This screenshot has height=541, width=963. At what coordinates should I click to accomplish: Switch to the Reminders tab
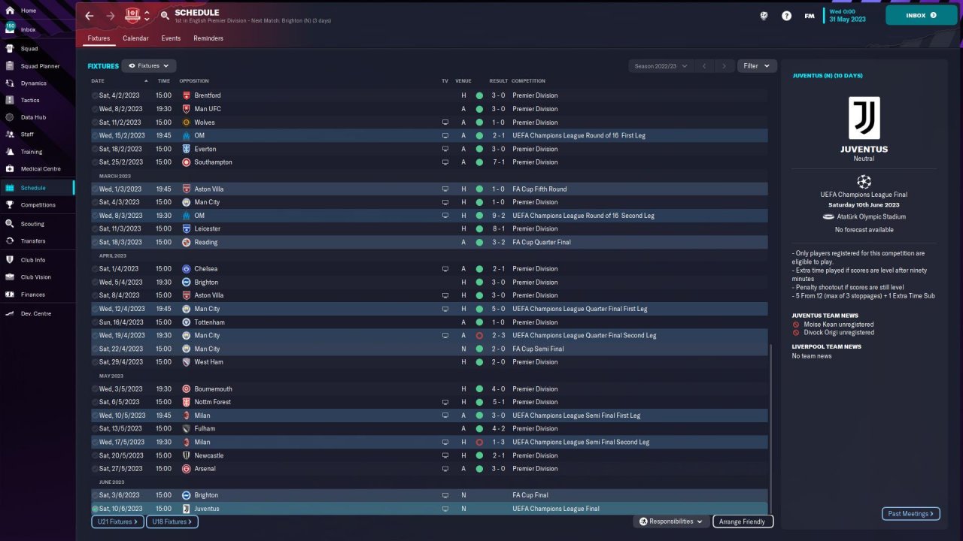[208, 38]
